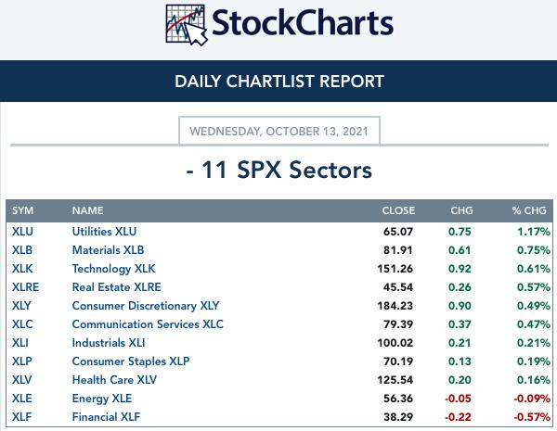Open Materials XLB chart

[108, 250]
